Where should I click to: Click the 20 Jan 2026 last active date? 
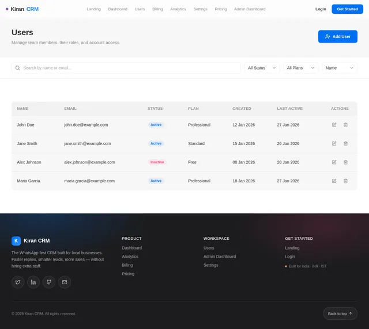click(288, 162)
